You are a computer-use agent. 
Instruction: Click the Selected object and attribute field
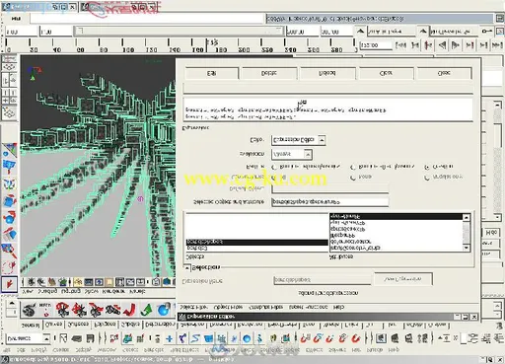point(330,202)
